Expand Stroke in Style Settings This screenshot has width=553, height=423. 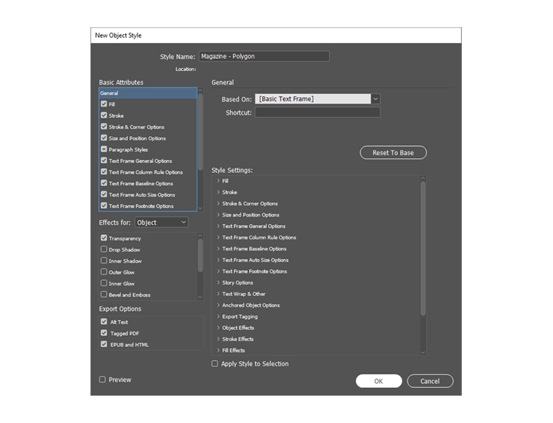coord(219,192)
